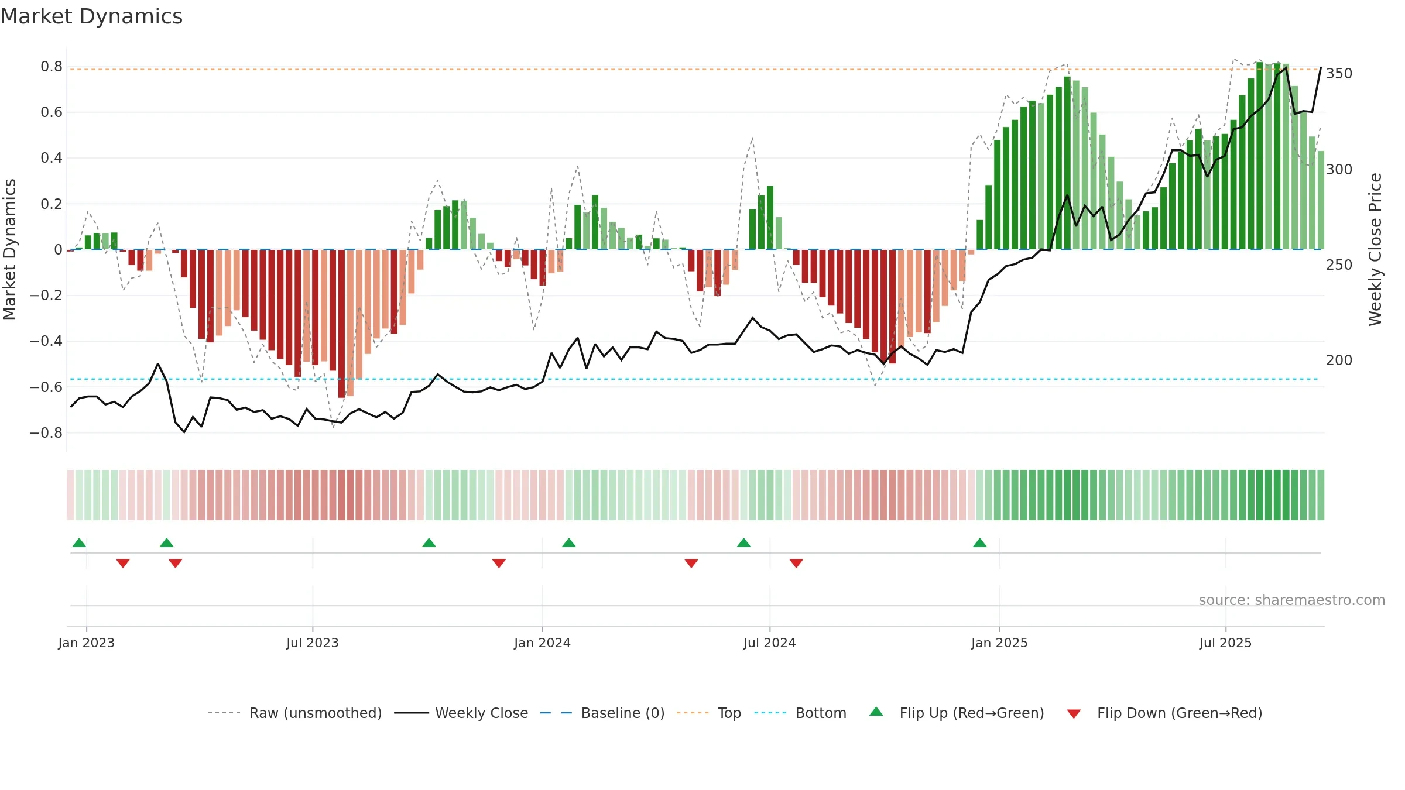Click the vertical Market Dynamics axis title
This screenshot has width=1405, height=790.
9,249
